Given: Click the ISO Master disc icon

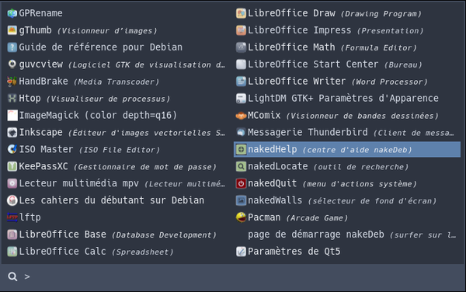Looking at the screenshot, I should pyautogui.click(x=12, y=149).
